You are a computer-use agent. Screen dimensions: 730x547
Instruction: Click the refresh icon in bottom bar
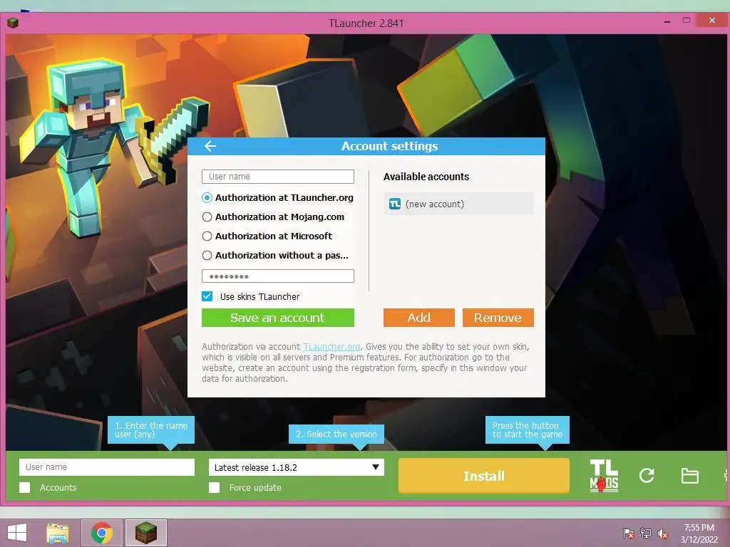click(647, 475)
